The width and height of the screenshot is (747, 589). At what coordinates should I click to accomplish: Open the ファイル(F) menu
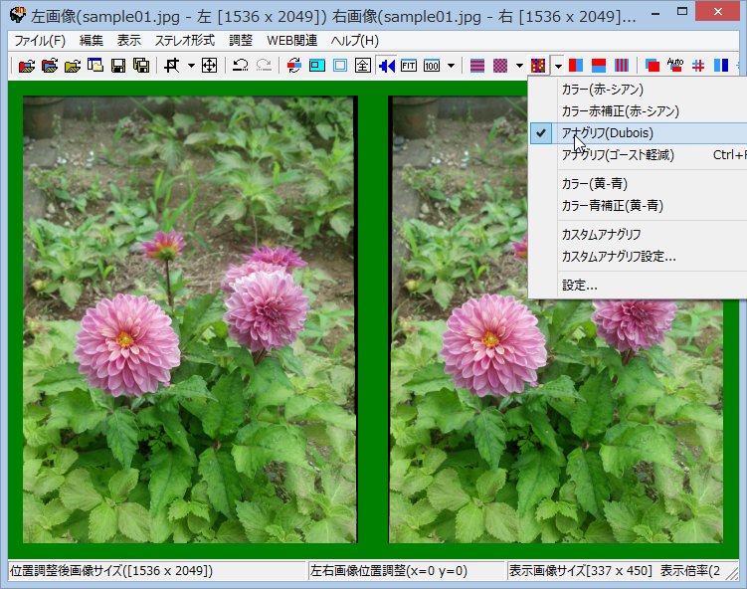pyautogui.click(x=40, y=41)
